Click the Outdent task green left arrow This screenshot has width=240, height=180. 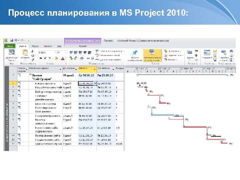[x=71, y=58]
